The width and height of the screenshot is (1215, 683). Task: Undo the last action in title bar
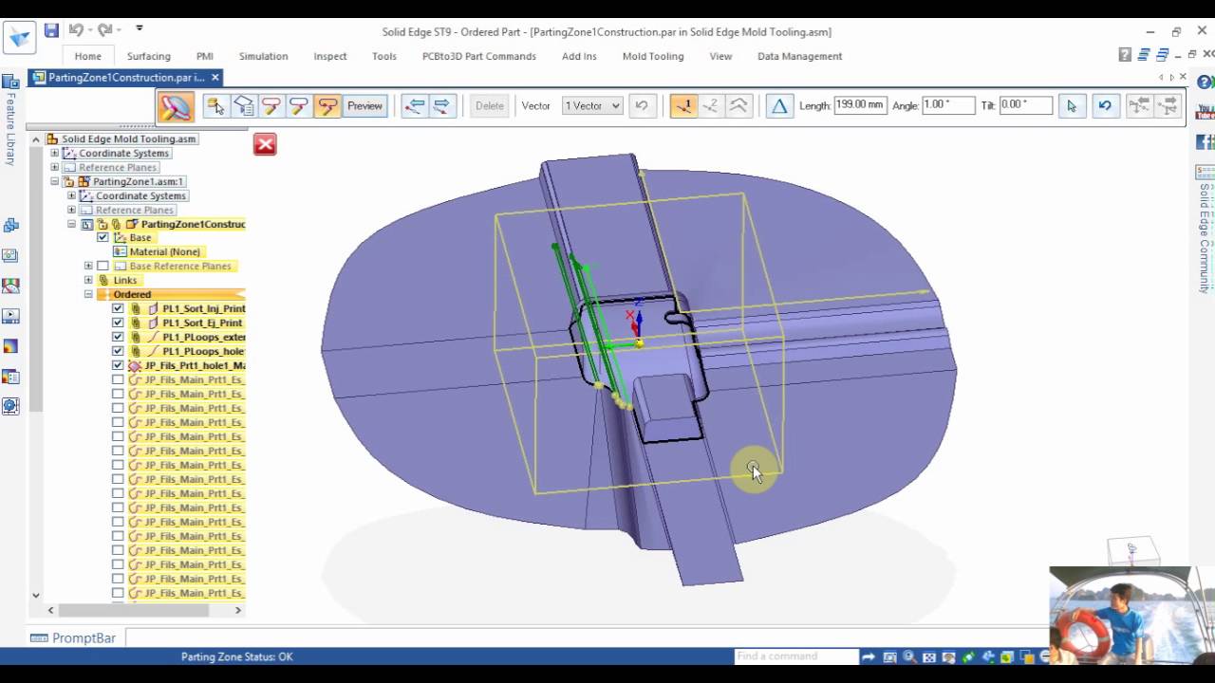(x=75, y=31)
